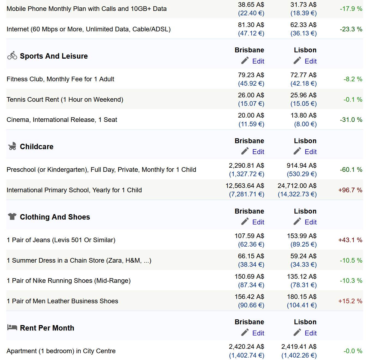Click the bicycle icon beside Sports And Leisure
The width and height of the screenshot is (366, 360).
pyautogui.click(x=12, y=56)
